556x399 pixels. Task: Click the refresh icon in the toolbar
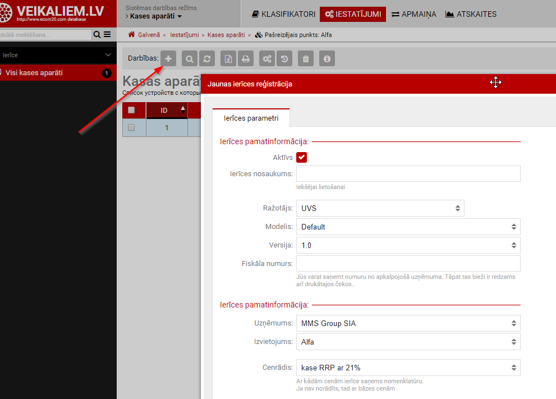pos(208,58)
